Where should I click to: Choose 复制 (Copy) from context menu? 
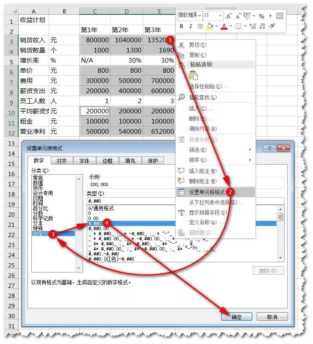216,55
